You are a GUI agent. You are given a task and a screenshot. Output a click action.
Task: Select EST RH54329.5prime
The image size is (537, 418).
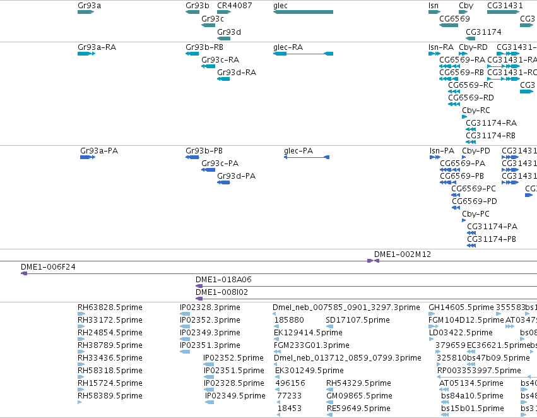(x=329, y=390)
